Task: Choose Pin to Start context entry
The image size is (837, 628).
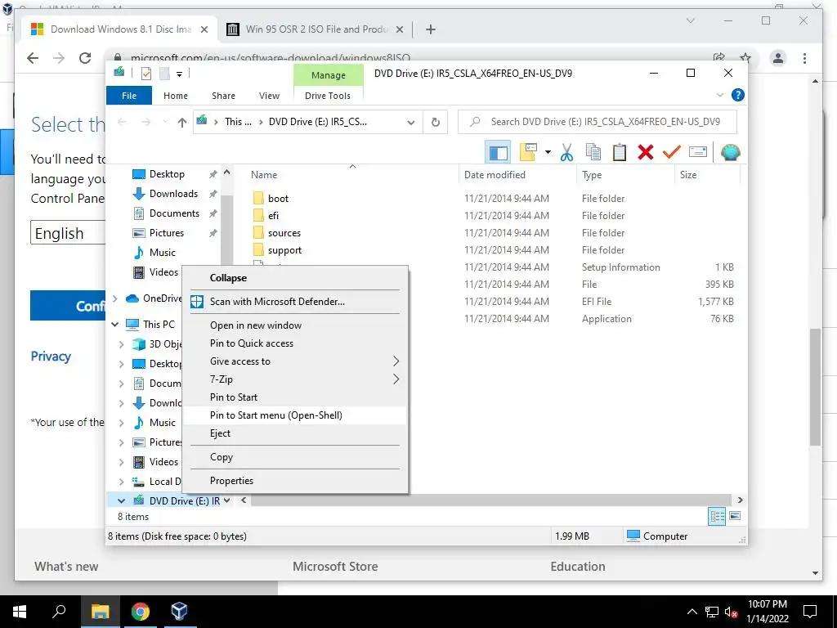Action: pyautogui.click(x=294, y=397)
